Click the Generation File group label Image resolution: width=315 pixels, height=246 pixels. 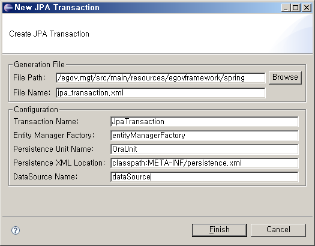point(39,64)
